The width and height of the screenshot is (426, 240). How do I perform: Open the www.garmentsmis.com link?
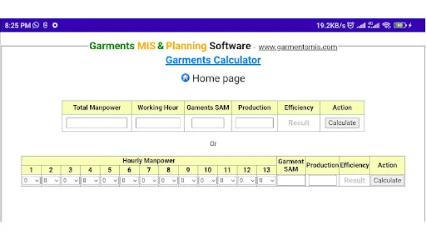297,47
